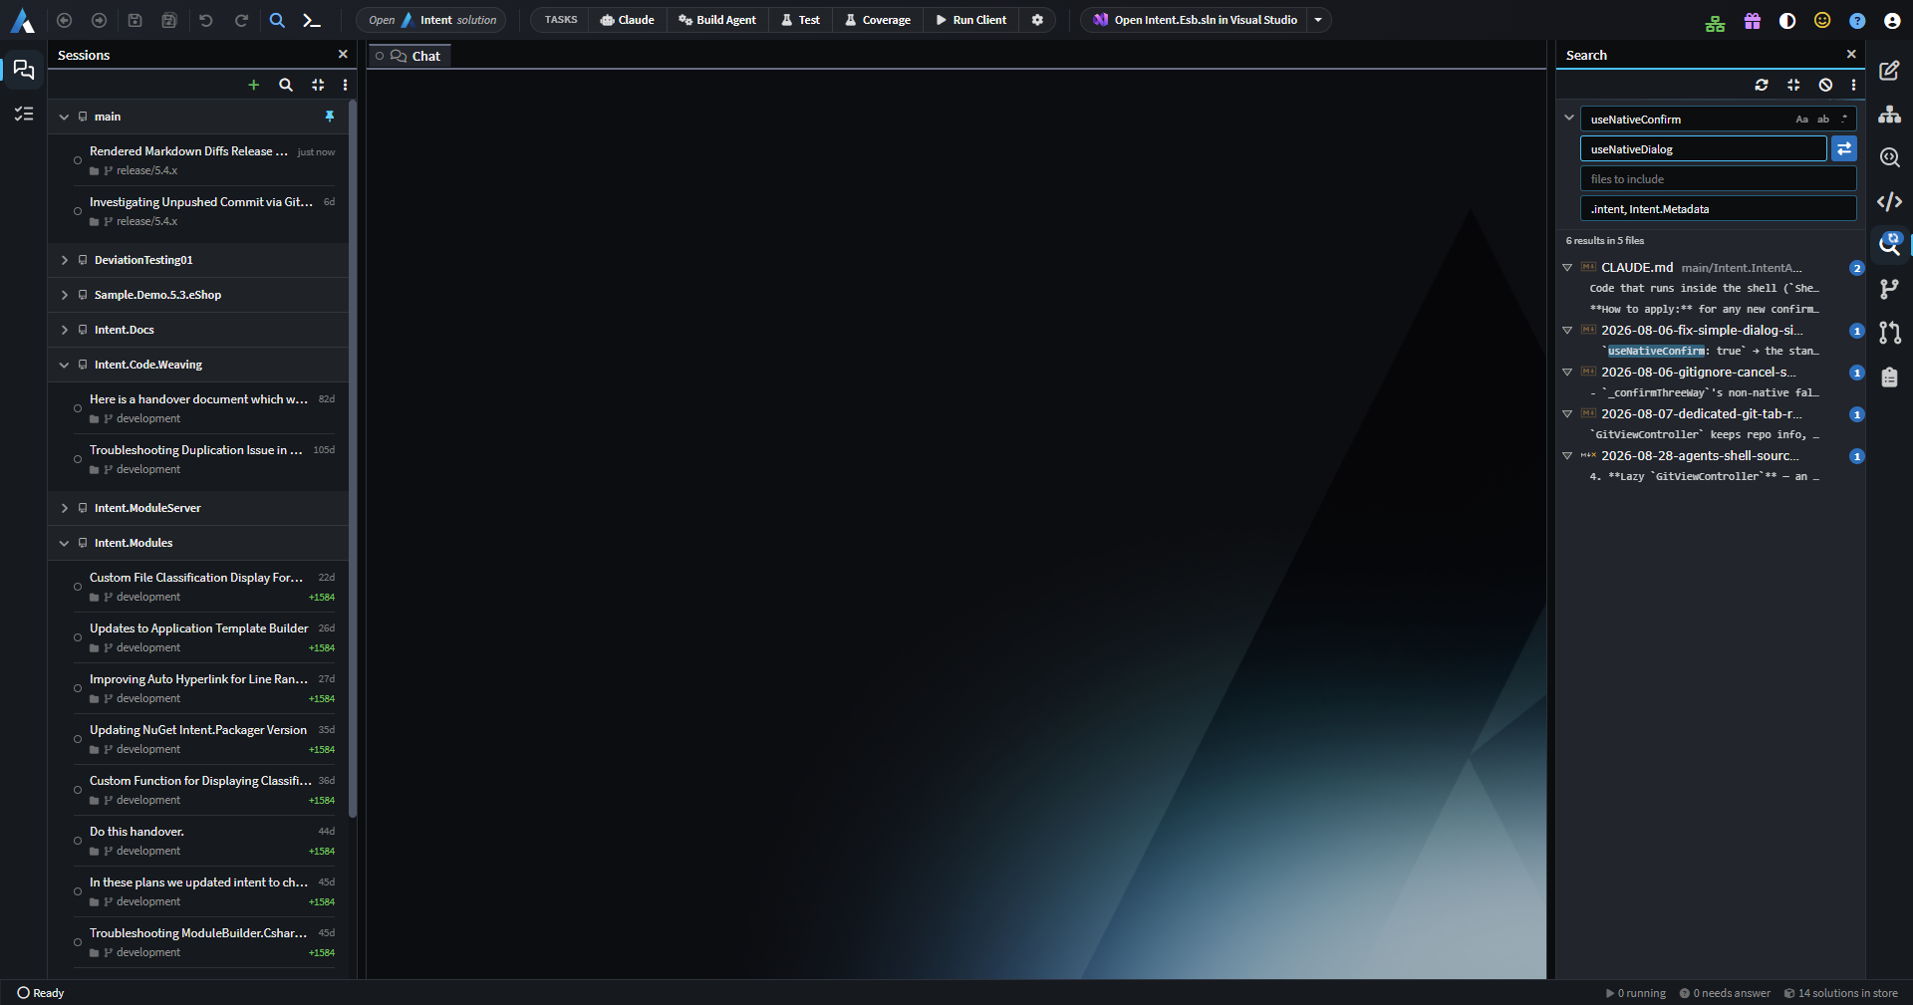Screen dimensions: 1913x1005
Task: Open the hierarchy diagram icon in right sidebar
Action: (x=1889, y=115)
